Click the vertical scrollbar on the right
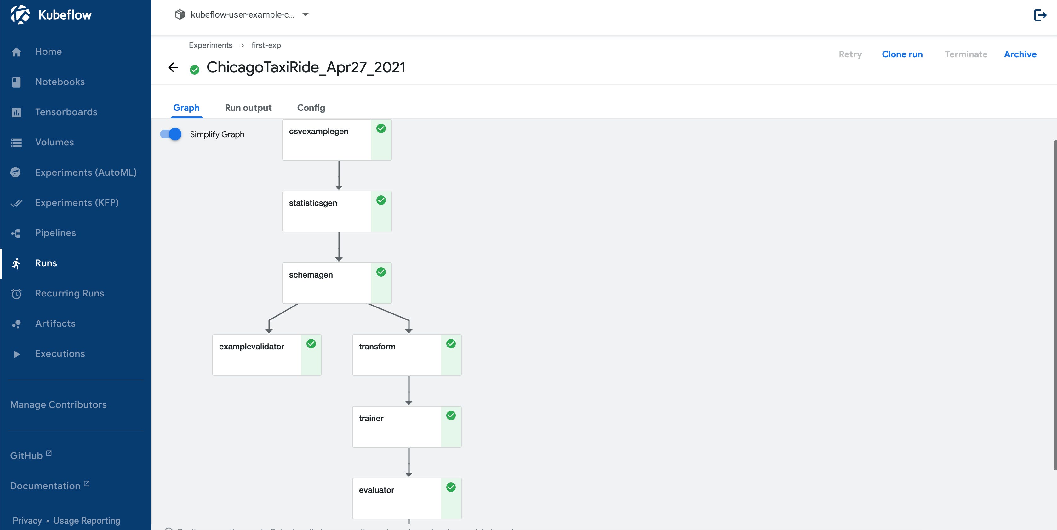Image resolution: width=1057 pixels, height=530 pixels. (x=1055, y=305)
